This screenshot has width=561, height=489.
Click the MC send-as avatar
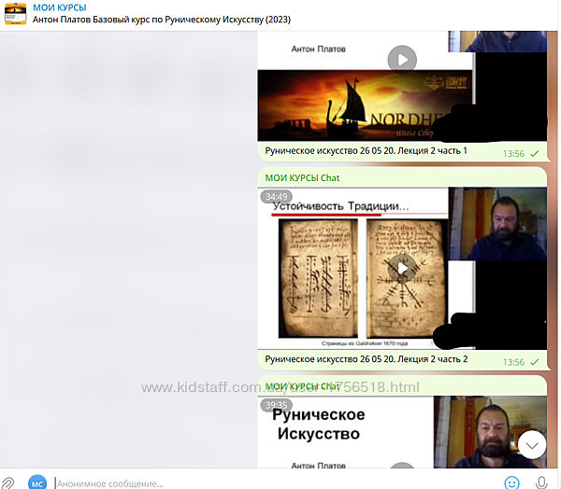[x=37, y=482]
